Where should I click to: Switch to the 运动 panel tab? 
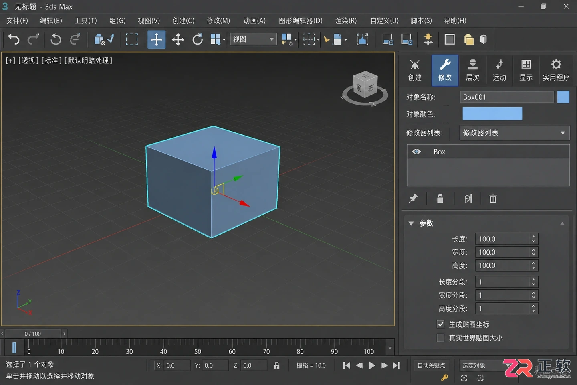pos(499,71)
